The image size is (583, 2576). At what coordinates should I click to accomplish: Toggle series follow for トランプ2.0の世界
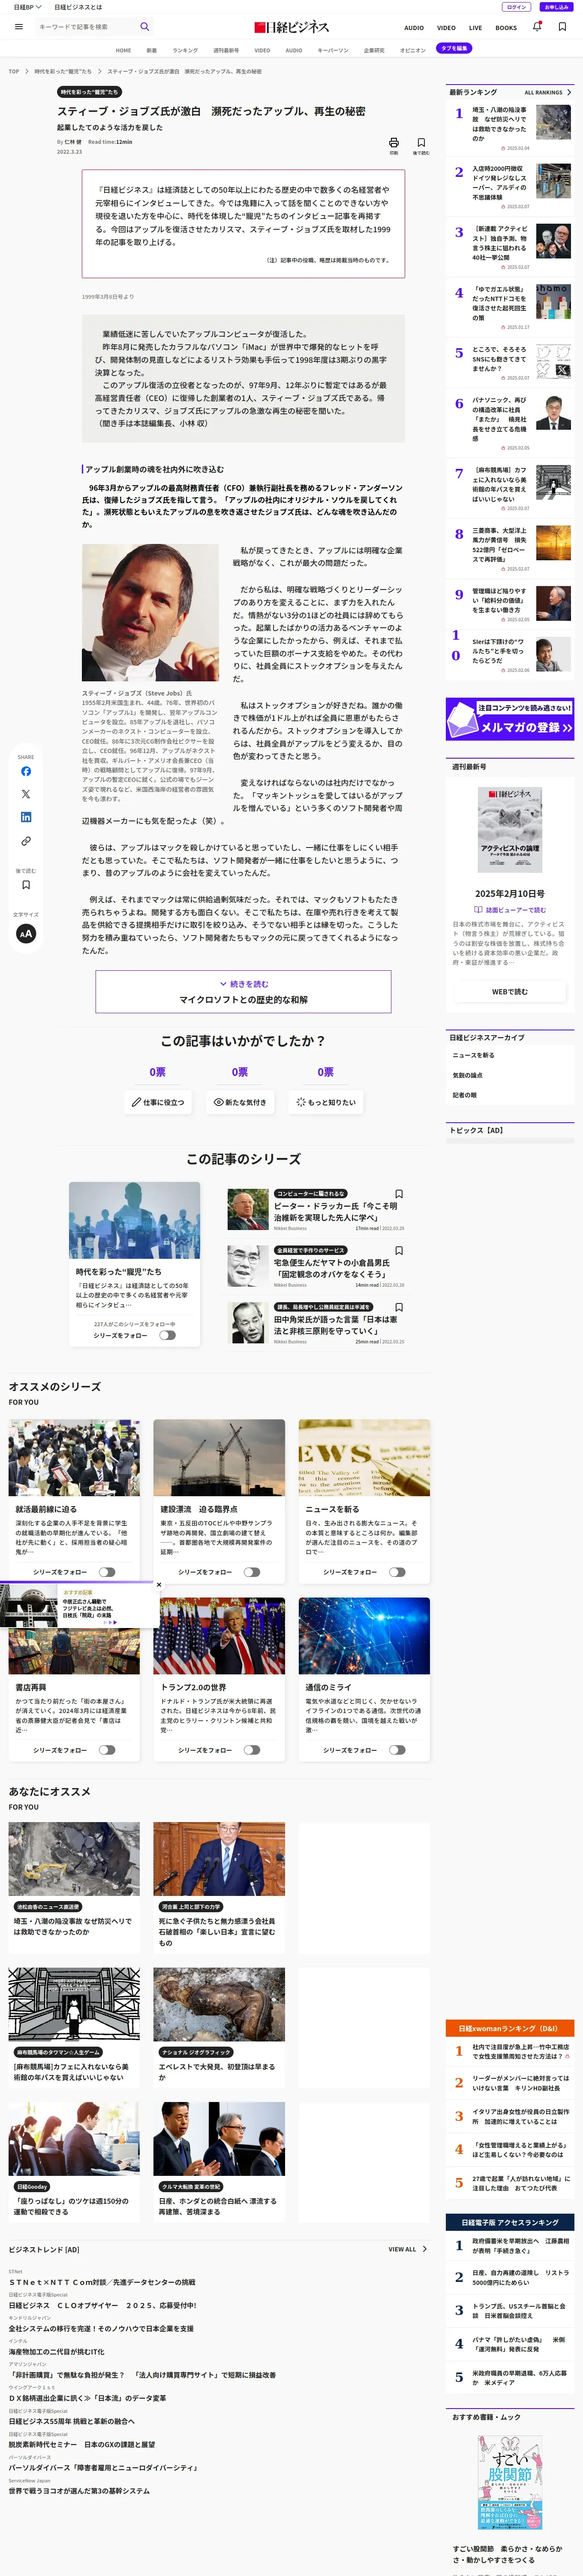pos(252,1750)
